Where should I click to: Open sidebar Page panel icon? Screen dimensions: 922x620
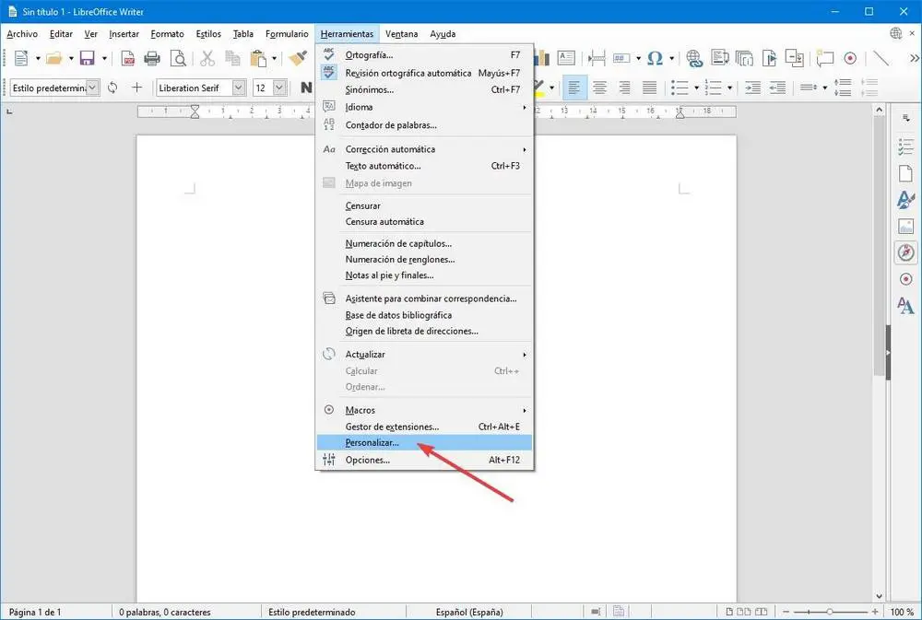905,173
